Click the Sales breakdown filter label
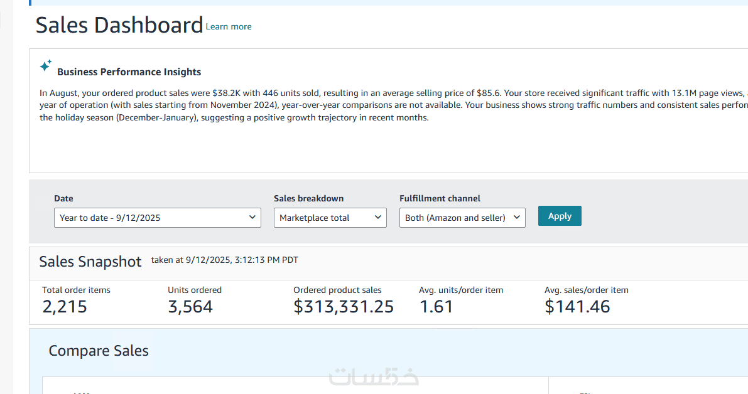748x394 pixels. click(x=308, y=198)
